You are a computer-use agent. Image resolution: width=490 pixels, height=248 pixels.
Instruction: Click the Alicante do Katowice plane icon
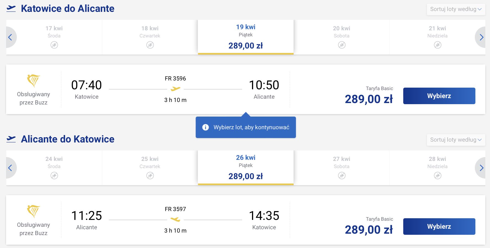pos(11,139)
